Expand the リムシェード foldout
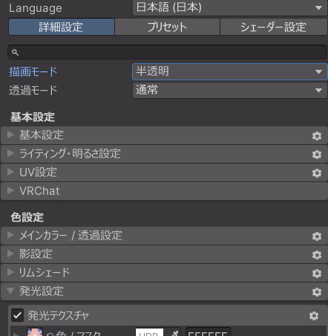 (x=10, y=272)
